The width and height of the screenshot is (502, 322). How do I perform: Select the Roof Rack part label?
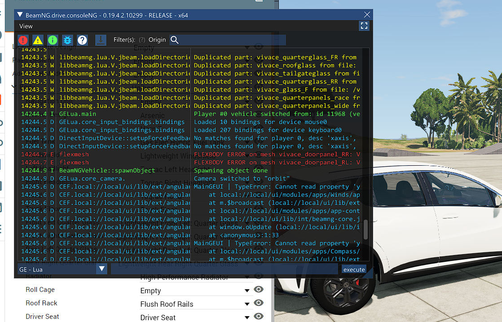tap(41, 303)
